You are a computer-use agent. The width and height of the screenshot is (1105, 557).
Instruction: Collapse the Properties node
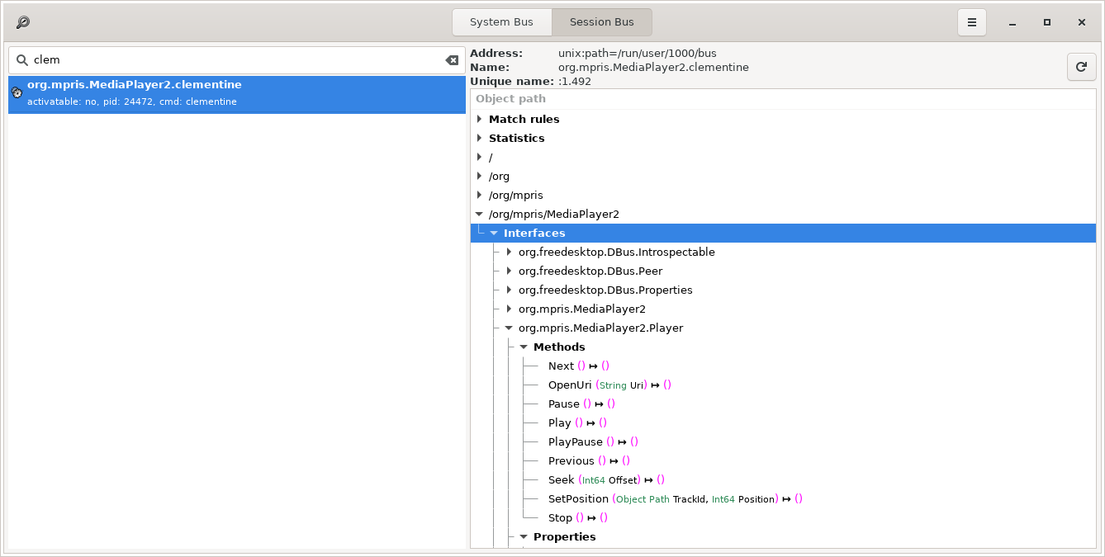[524, 537]
